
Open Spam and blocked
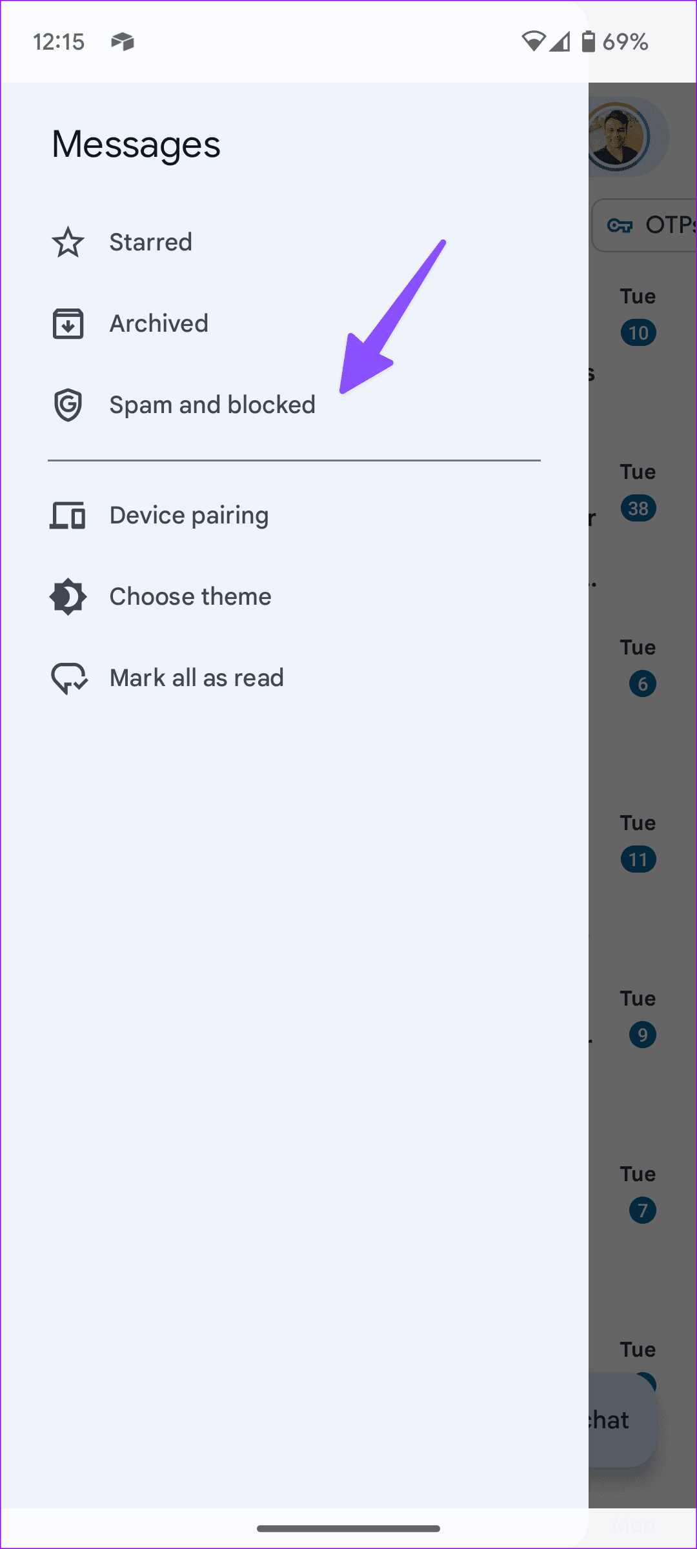(212, 405)
